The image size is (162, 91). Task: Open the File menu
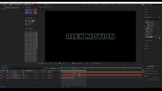coord(1,3)
